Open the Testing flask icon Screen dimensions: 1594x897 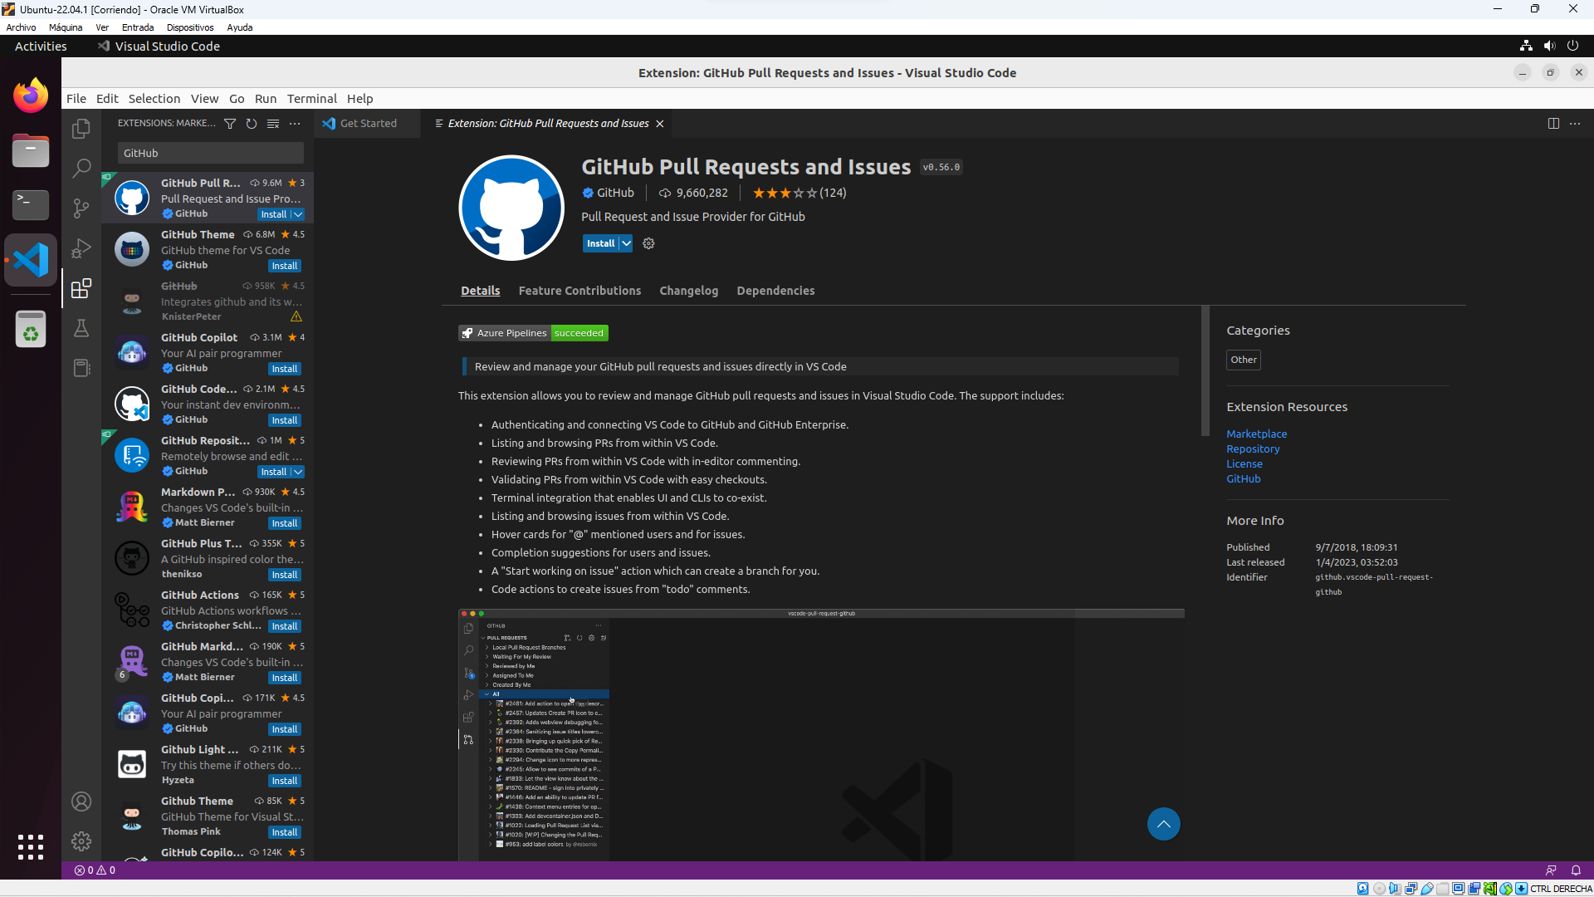81,328
